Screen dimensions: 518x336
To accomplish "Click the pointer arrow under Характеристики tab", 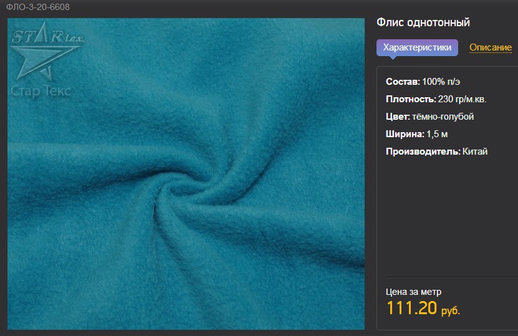I will point(393,57).
